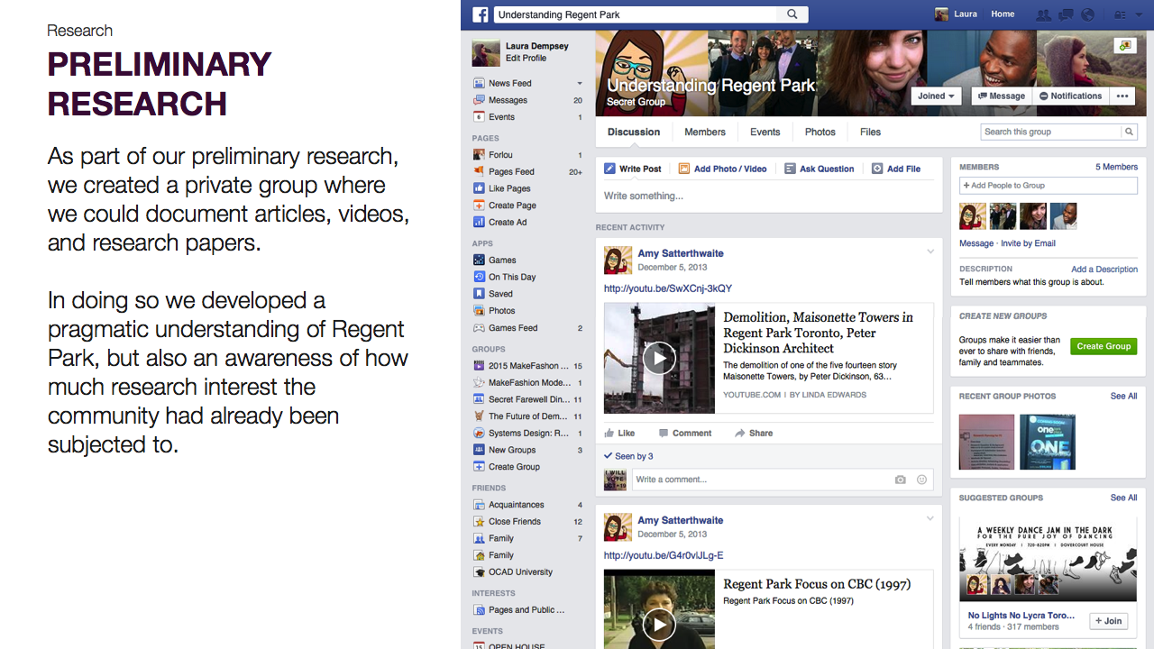1154x649 pixels.
Task: Click On This Day icon
Action: coord(479,277)
